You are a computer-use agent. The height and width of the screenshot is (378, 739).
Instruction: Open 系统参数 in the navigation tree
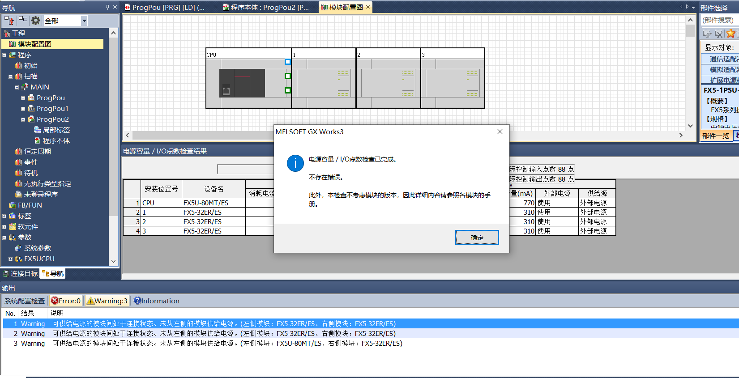(x=38, y=248)
